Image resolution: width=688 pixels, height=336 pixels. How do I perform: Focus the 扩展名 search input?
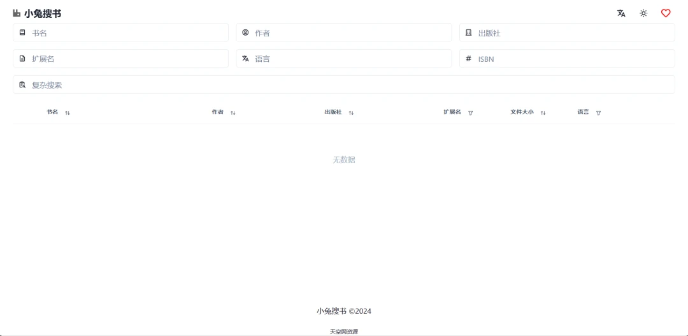pos(120,59)
